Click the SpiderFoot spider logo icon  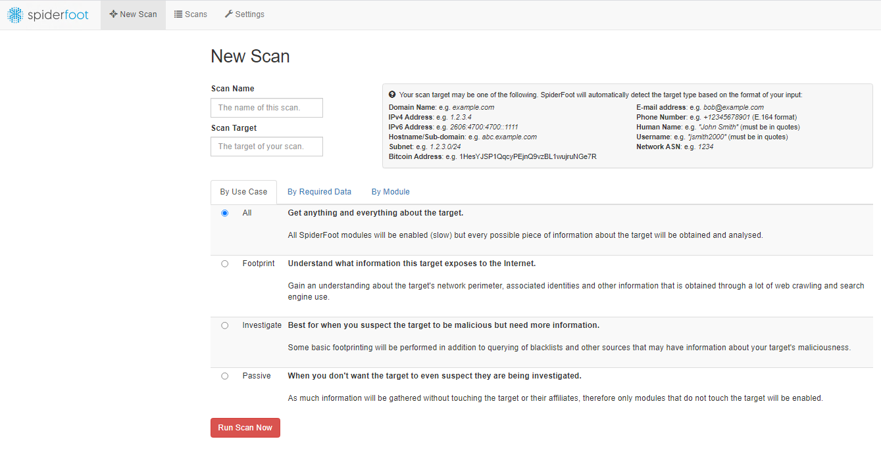click(14, 14)
